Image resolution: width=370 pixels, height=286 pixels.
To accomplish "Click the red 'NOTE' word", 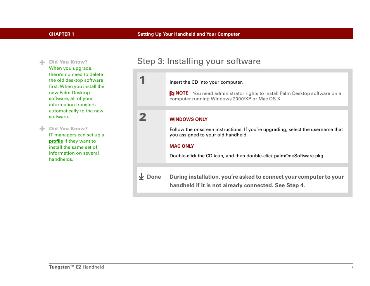I will coord(182,93).
